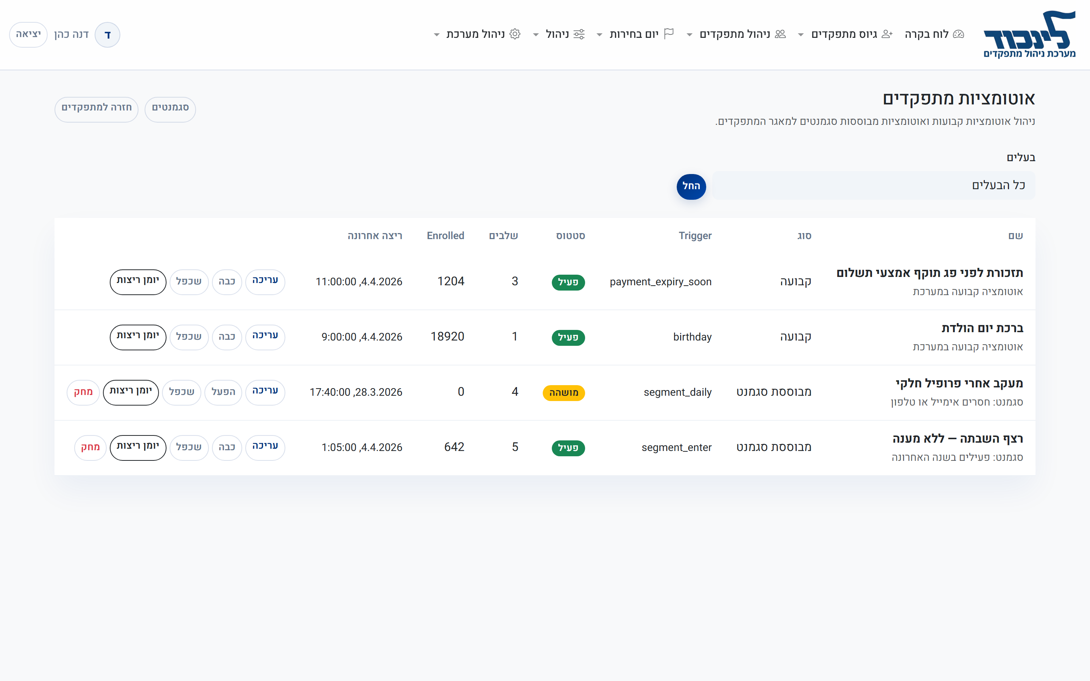The height and width of the screenshot is (681, 1090).
Task: Turn off the payment expiry reminder automation (כבה)
Action: (227, 282)
